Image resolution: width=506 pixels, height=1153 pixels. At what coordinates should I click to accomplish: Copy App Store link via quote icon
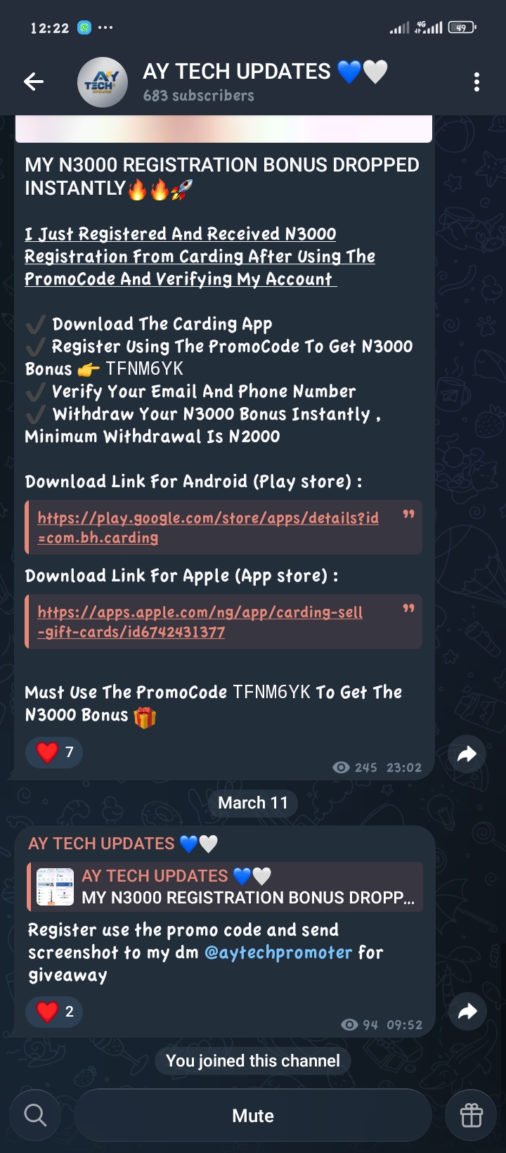tap(408, 608)
